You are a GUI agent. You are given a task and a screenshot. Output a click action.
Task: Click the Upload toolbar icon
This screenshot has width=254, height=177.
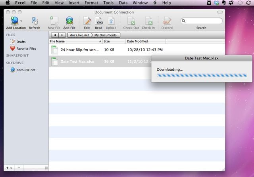[x=111, y=21]
